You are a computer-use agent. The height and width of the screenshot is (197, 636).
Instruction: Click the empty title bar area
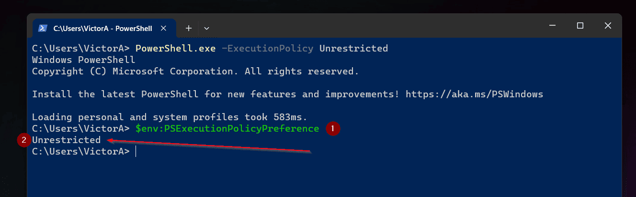(374, 26)
